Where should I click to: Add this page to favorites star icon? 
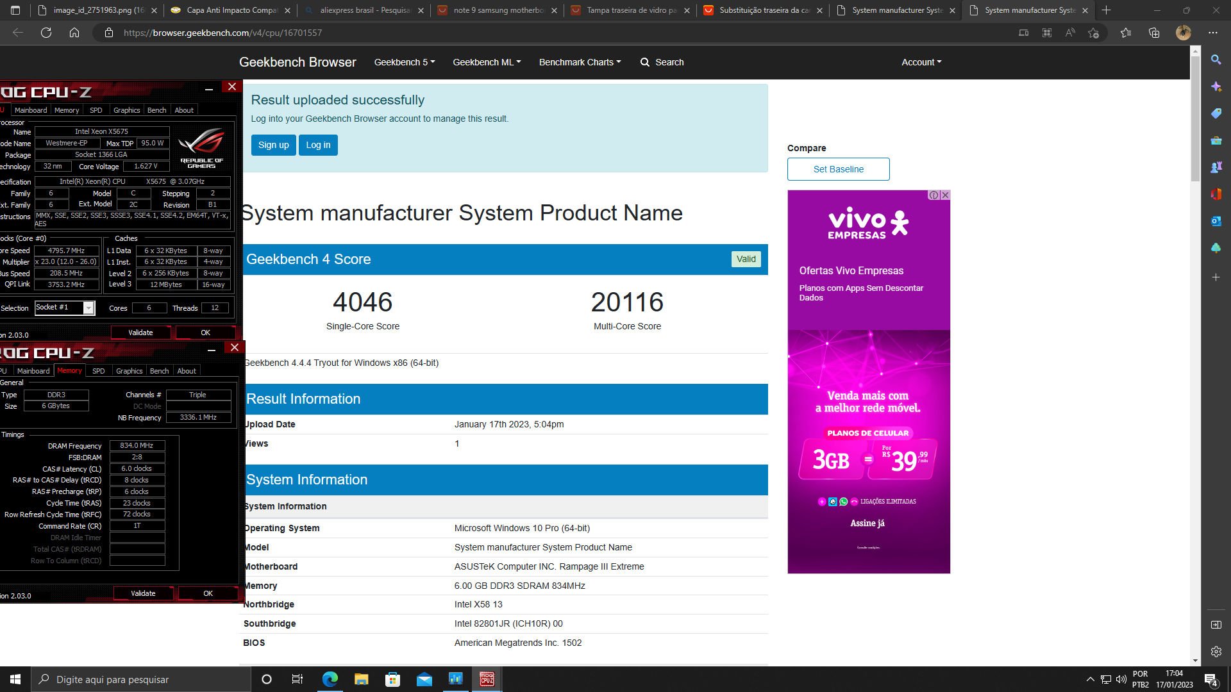tap(1094, 33)
